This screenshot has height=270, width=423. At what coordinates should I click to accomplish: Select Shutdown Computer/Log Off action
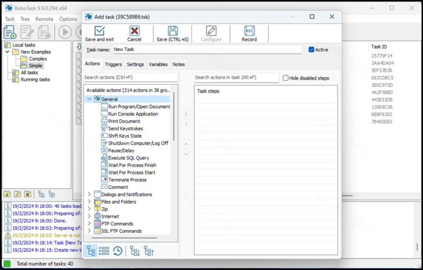135,143
